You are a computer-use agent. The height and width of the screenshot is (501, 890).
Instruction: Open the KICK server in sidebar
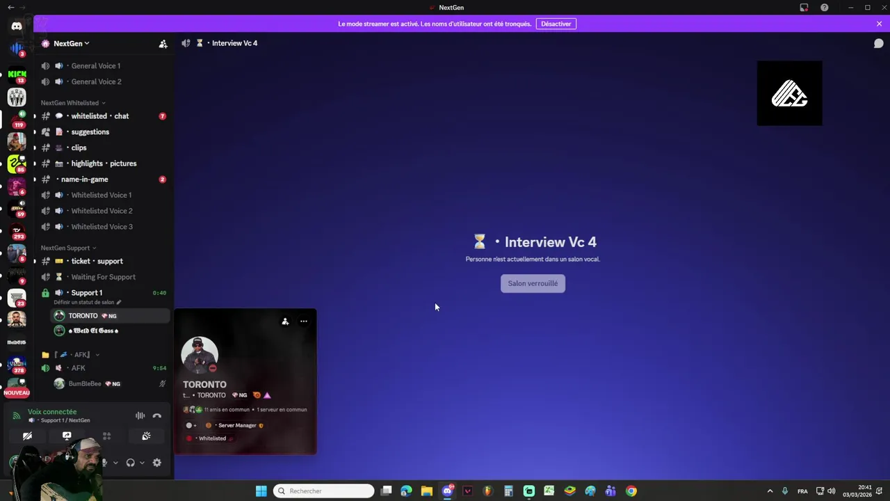point(17,74)
